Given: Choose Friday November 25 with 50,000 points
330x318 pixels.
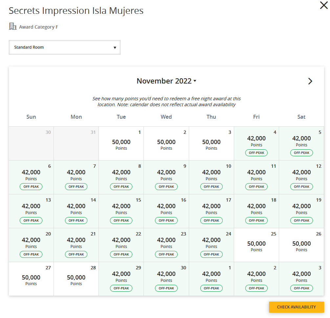Looking at the screenshot, I should coord(256,245).
